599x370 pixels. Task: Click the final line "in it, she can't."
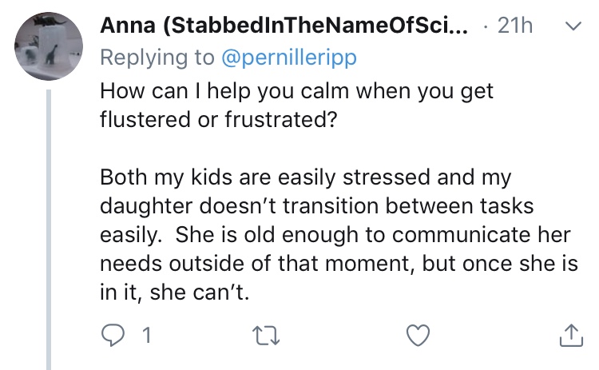176,292
